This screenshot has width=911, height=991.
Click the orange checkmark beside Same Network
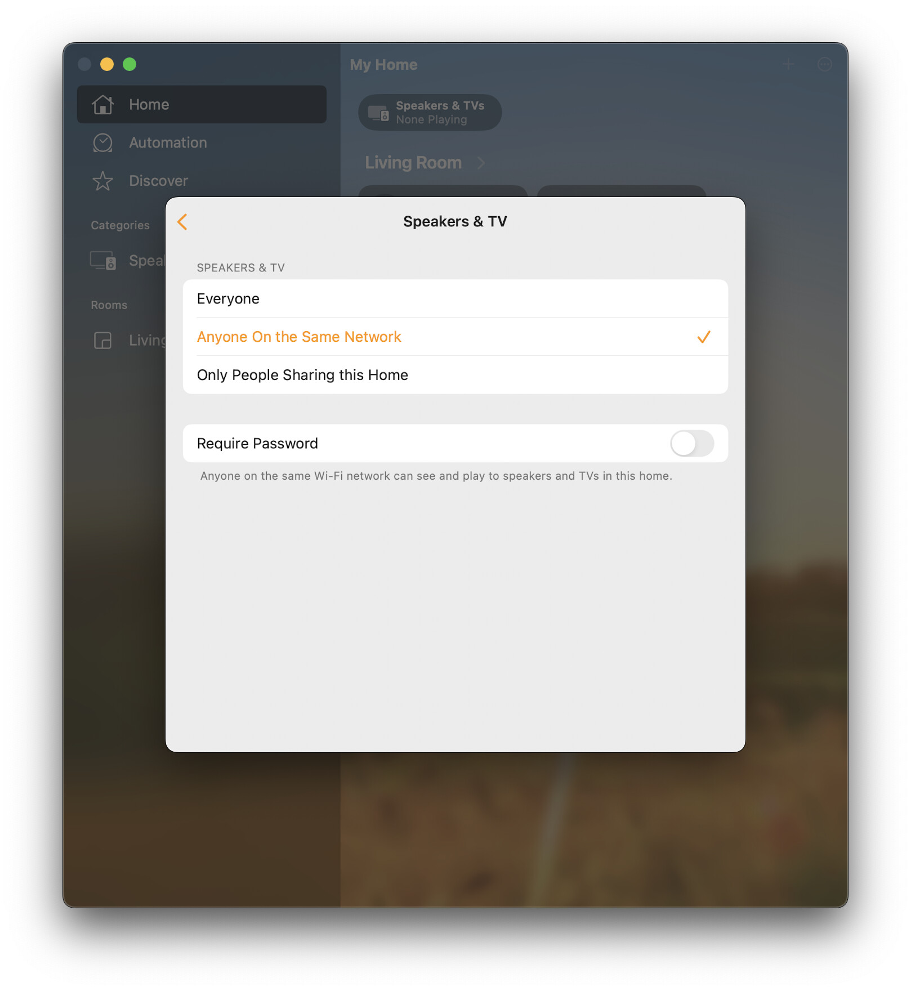(x=704, y=337)
